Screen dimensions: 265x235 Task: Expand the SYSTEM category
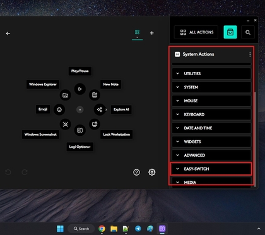(x=211, y=87)
